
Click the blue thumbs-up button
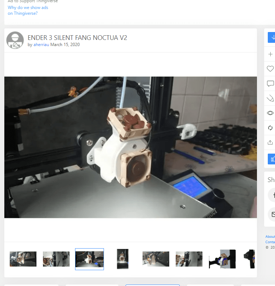point(271,159)
